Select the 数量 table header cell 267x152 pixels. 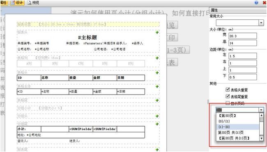click(x=81, y=78)
